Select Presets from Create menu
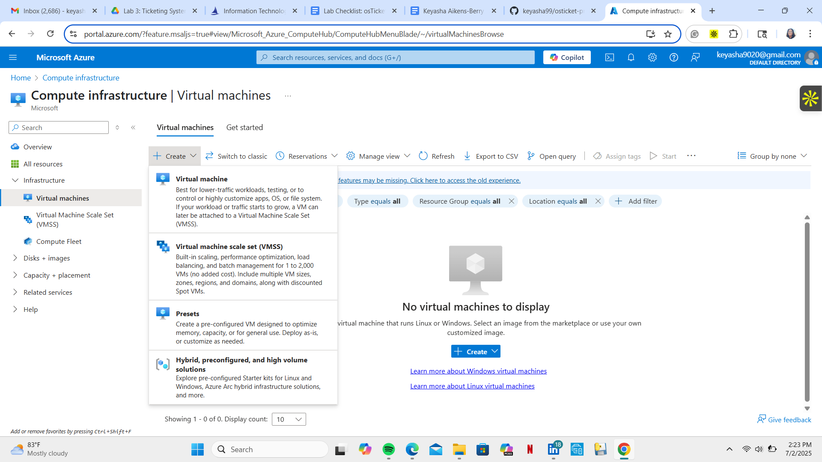This screenshot has height=462, width=822. (243, 326)
